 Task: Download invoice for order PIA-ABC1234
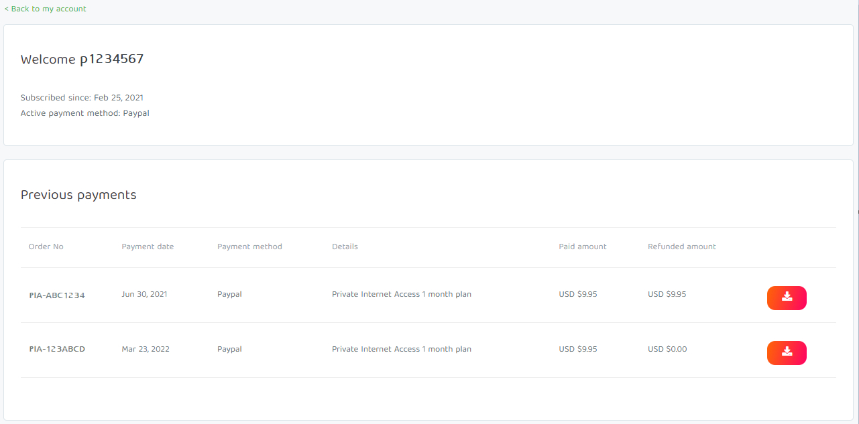787,298
